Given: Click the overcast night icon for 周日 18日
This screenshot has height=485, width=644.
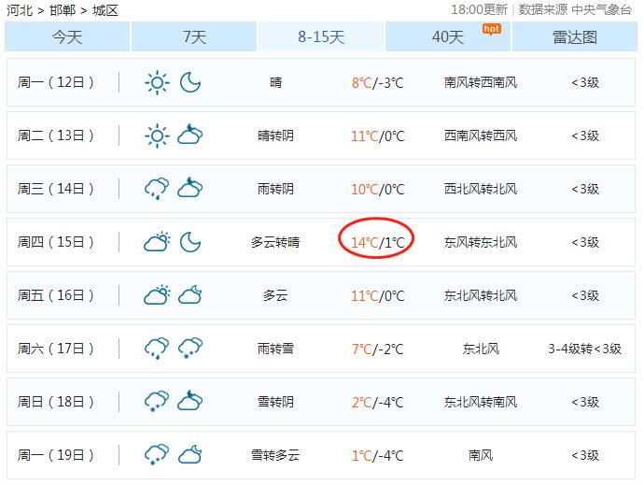Looking at the screenshot, I should pyautogui.click(x=190, y=400).
